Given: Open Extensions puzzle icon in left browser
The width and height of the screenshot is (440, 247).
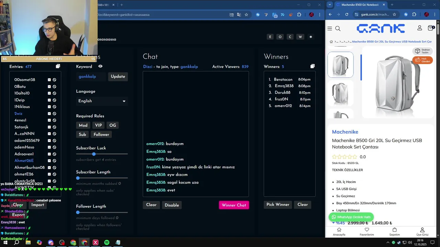Looking at the screenshot, I should coord(299,15).
